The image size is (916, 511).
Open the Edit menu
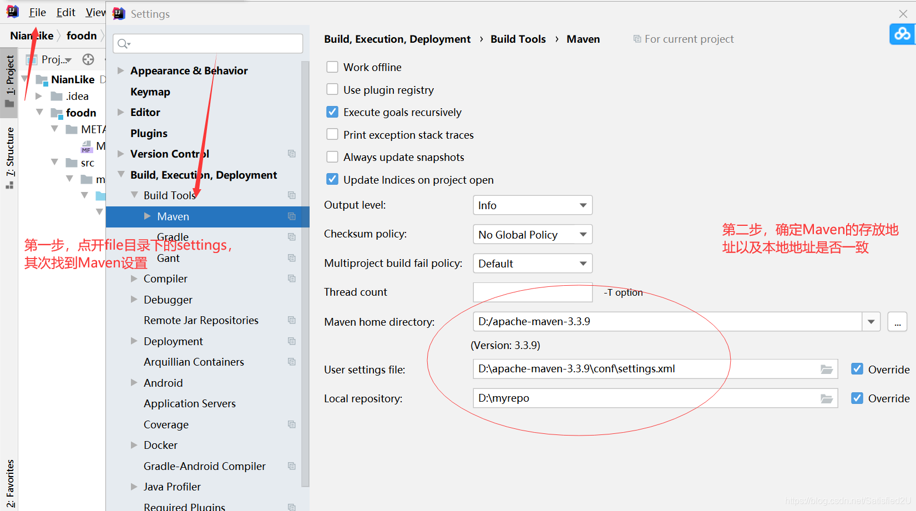(x=65, y=12)
